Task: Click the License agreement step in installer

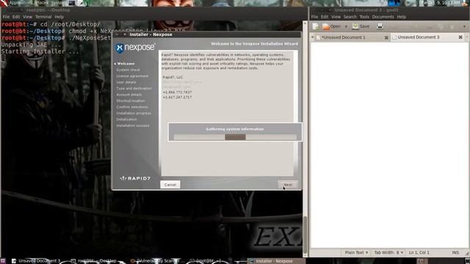Action: [132, 76]
